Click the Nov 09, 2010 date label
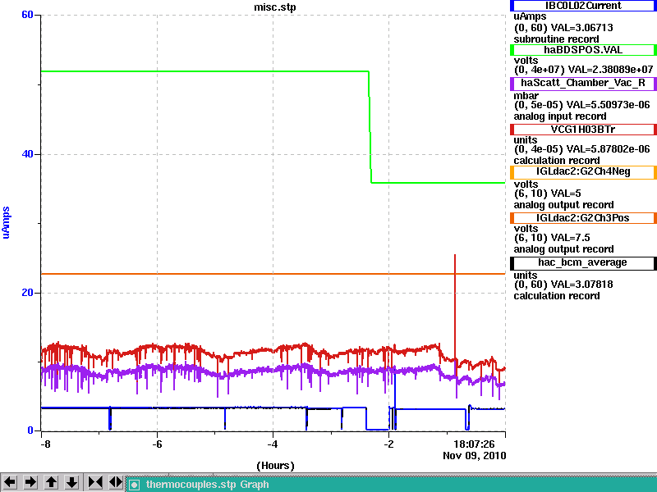 click(475, 456)
